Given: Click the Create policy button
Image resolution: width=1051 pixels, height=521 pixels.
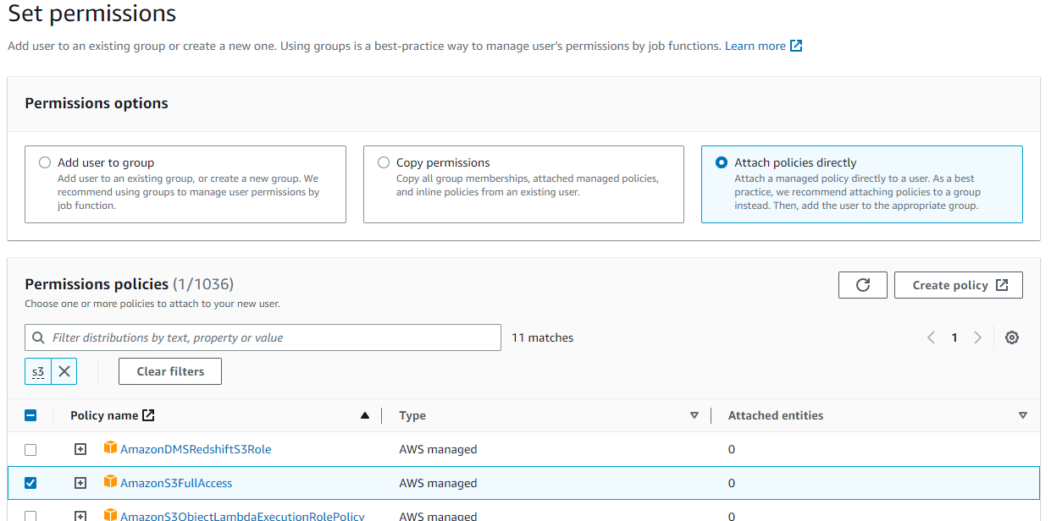Looking at the screenshot, I should 959,285.
